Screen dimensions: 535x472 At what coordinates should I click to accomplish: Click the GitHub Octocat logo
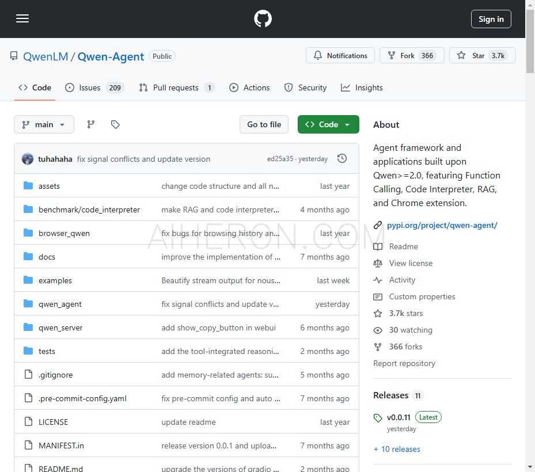click(x=263, y=19)
